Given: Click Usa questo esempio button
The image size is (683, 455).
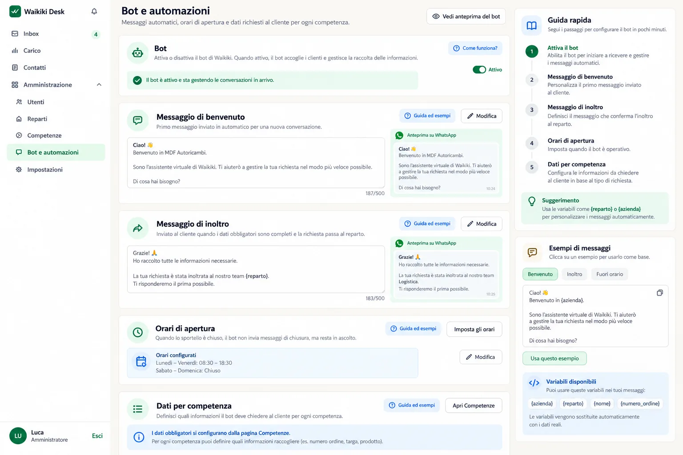Looking at the screenshot, I should [554, 359].
